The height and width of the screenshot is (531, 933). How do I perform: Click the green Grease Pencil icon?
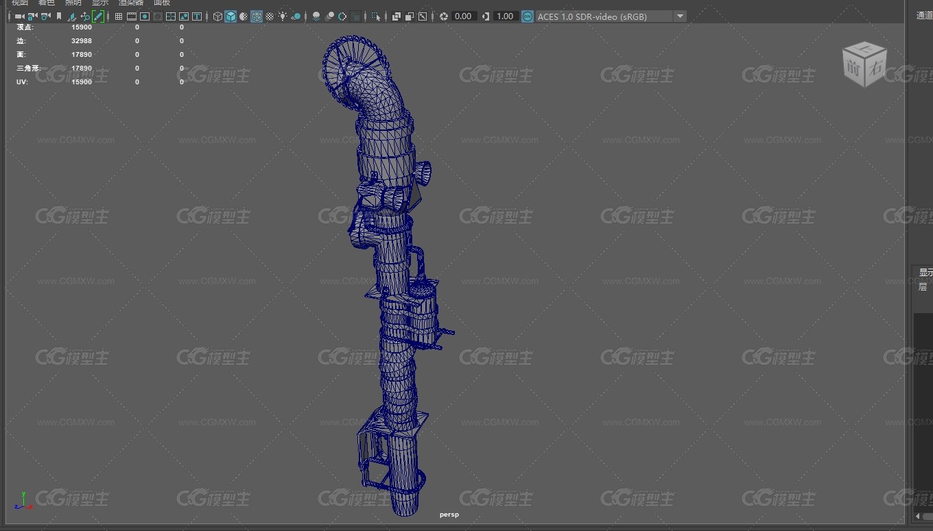click(98, 16)
